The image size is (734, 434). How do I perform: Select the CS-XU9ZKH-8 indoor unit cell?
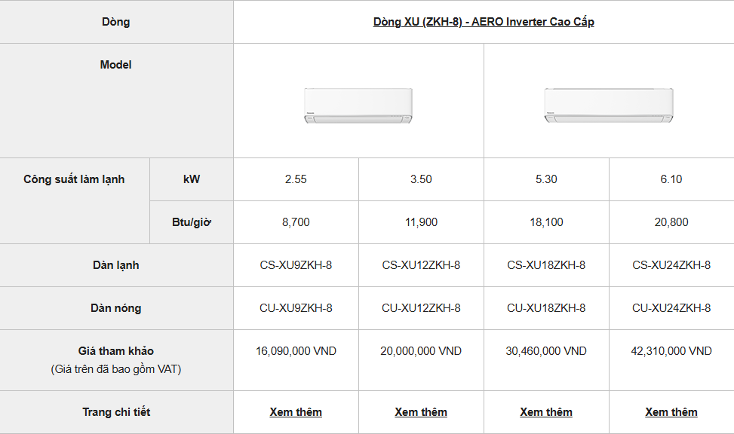(296, 265)
